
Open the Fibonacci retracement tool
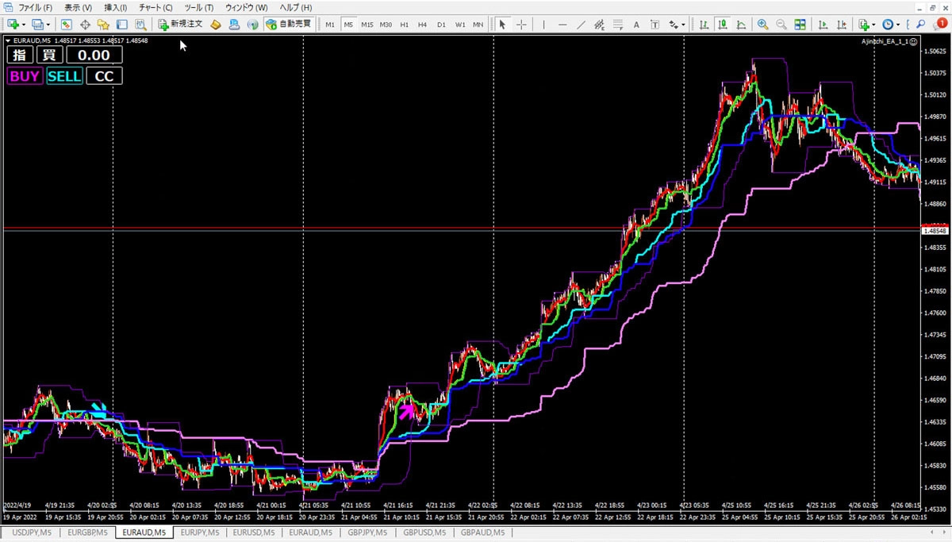tap(617, 25)
